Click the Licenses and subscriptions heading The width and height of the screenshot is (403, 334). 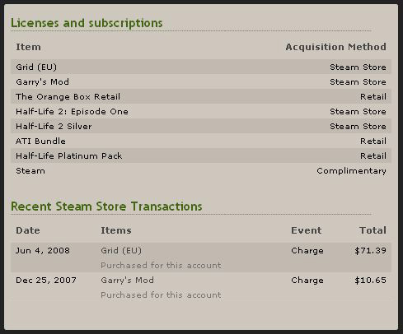[x=87, y=23]
